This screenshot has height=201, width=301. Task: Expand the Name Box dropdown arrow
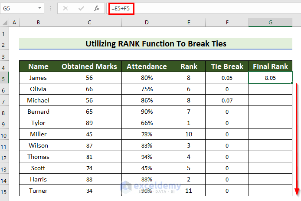click(x=39, y=8)
